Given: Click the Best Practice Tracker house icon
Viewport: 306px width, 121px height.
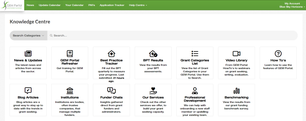Looking at the screenshot, I should tap(111, 53).
